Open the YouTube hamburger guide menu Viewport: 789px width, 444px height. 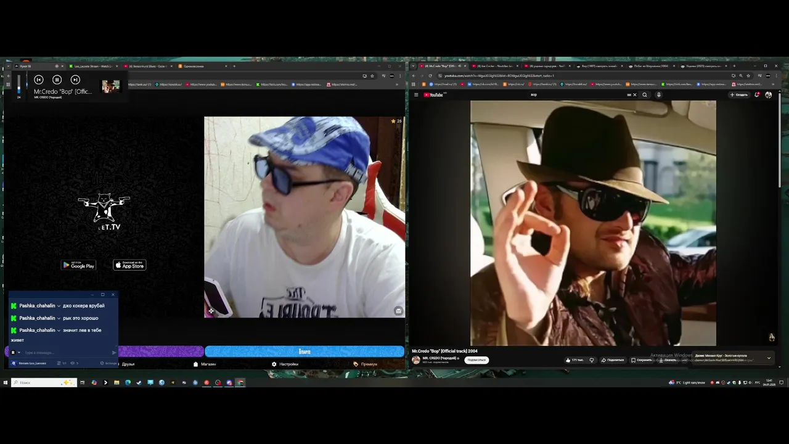pos(416,95)
